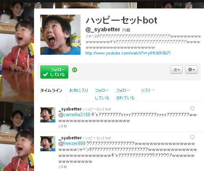
Task: Open the list menu icon button
Action: pos(176,69)
